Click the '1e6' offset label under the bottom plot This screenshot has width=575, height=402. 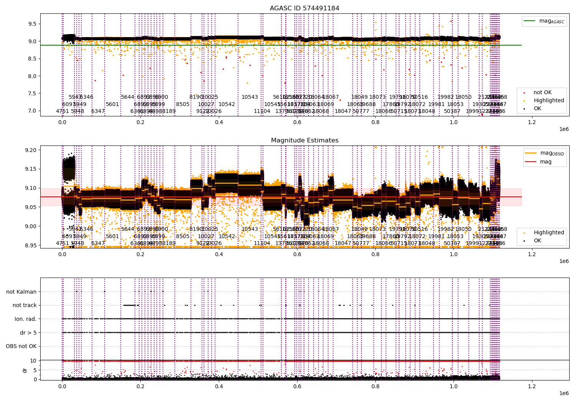pyautogui.click(x=564, y=394)
